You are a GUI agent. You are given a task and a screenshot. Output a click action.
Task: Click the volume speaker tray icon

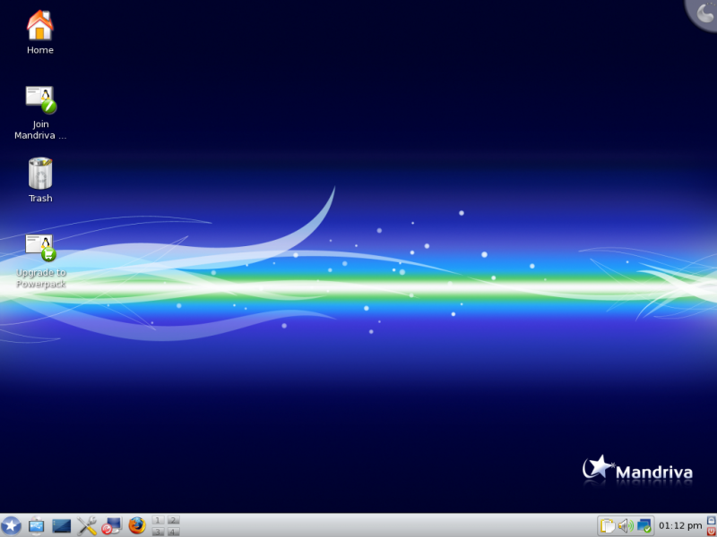tap(626, 526)
